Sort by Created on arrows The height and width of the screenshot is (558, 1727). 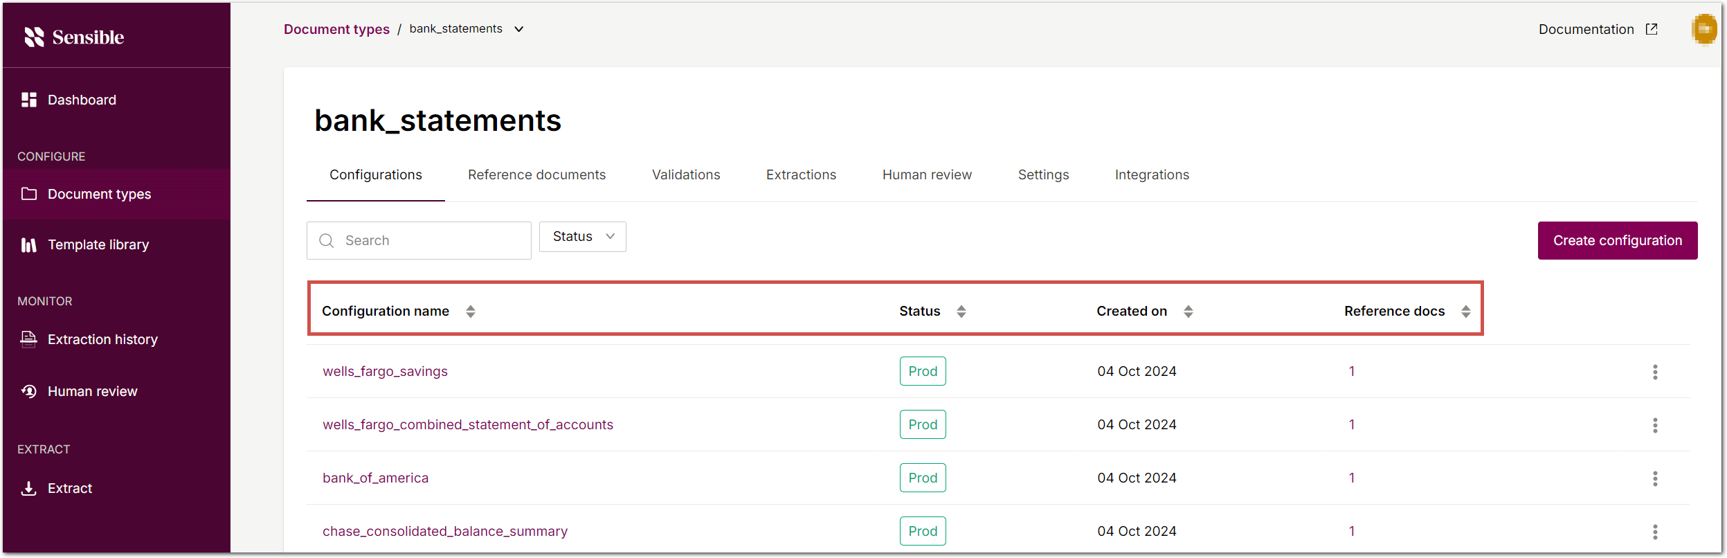(x=1188, y=312)
